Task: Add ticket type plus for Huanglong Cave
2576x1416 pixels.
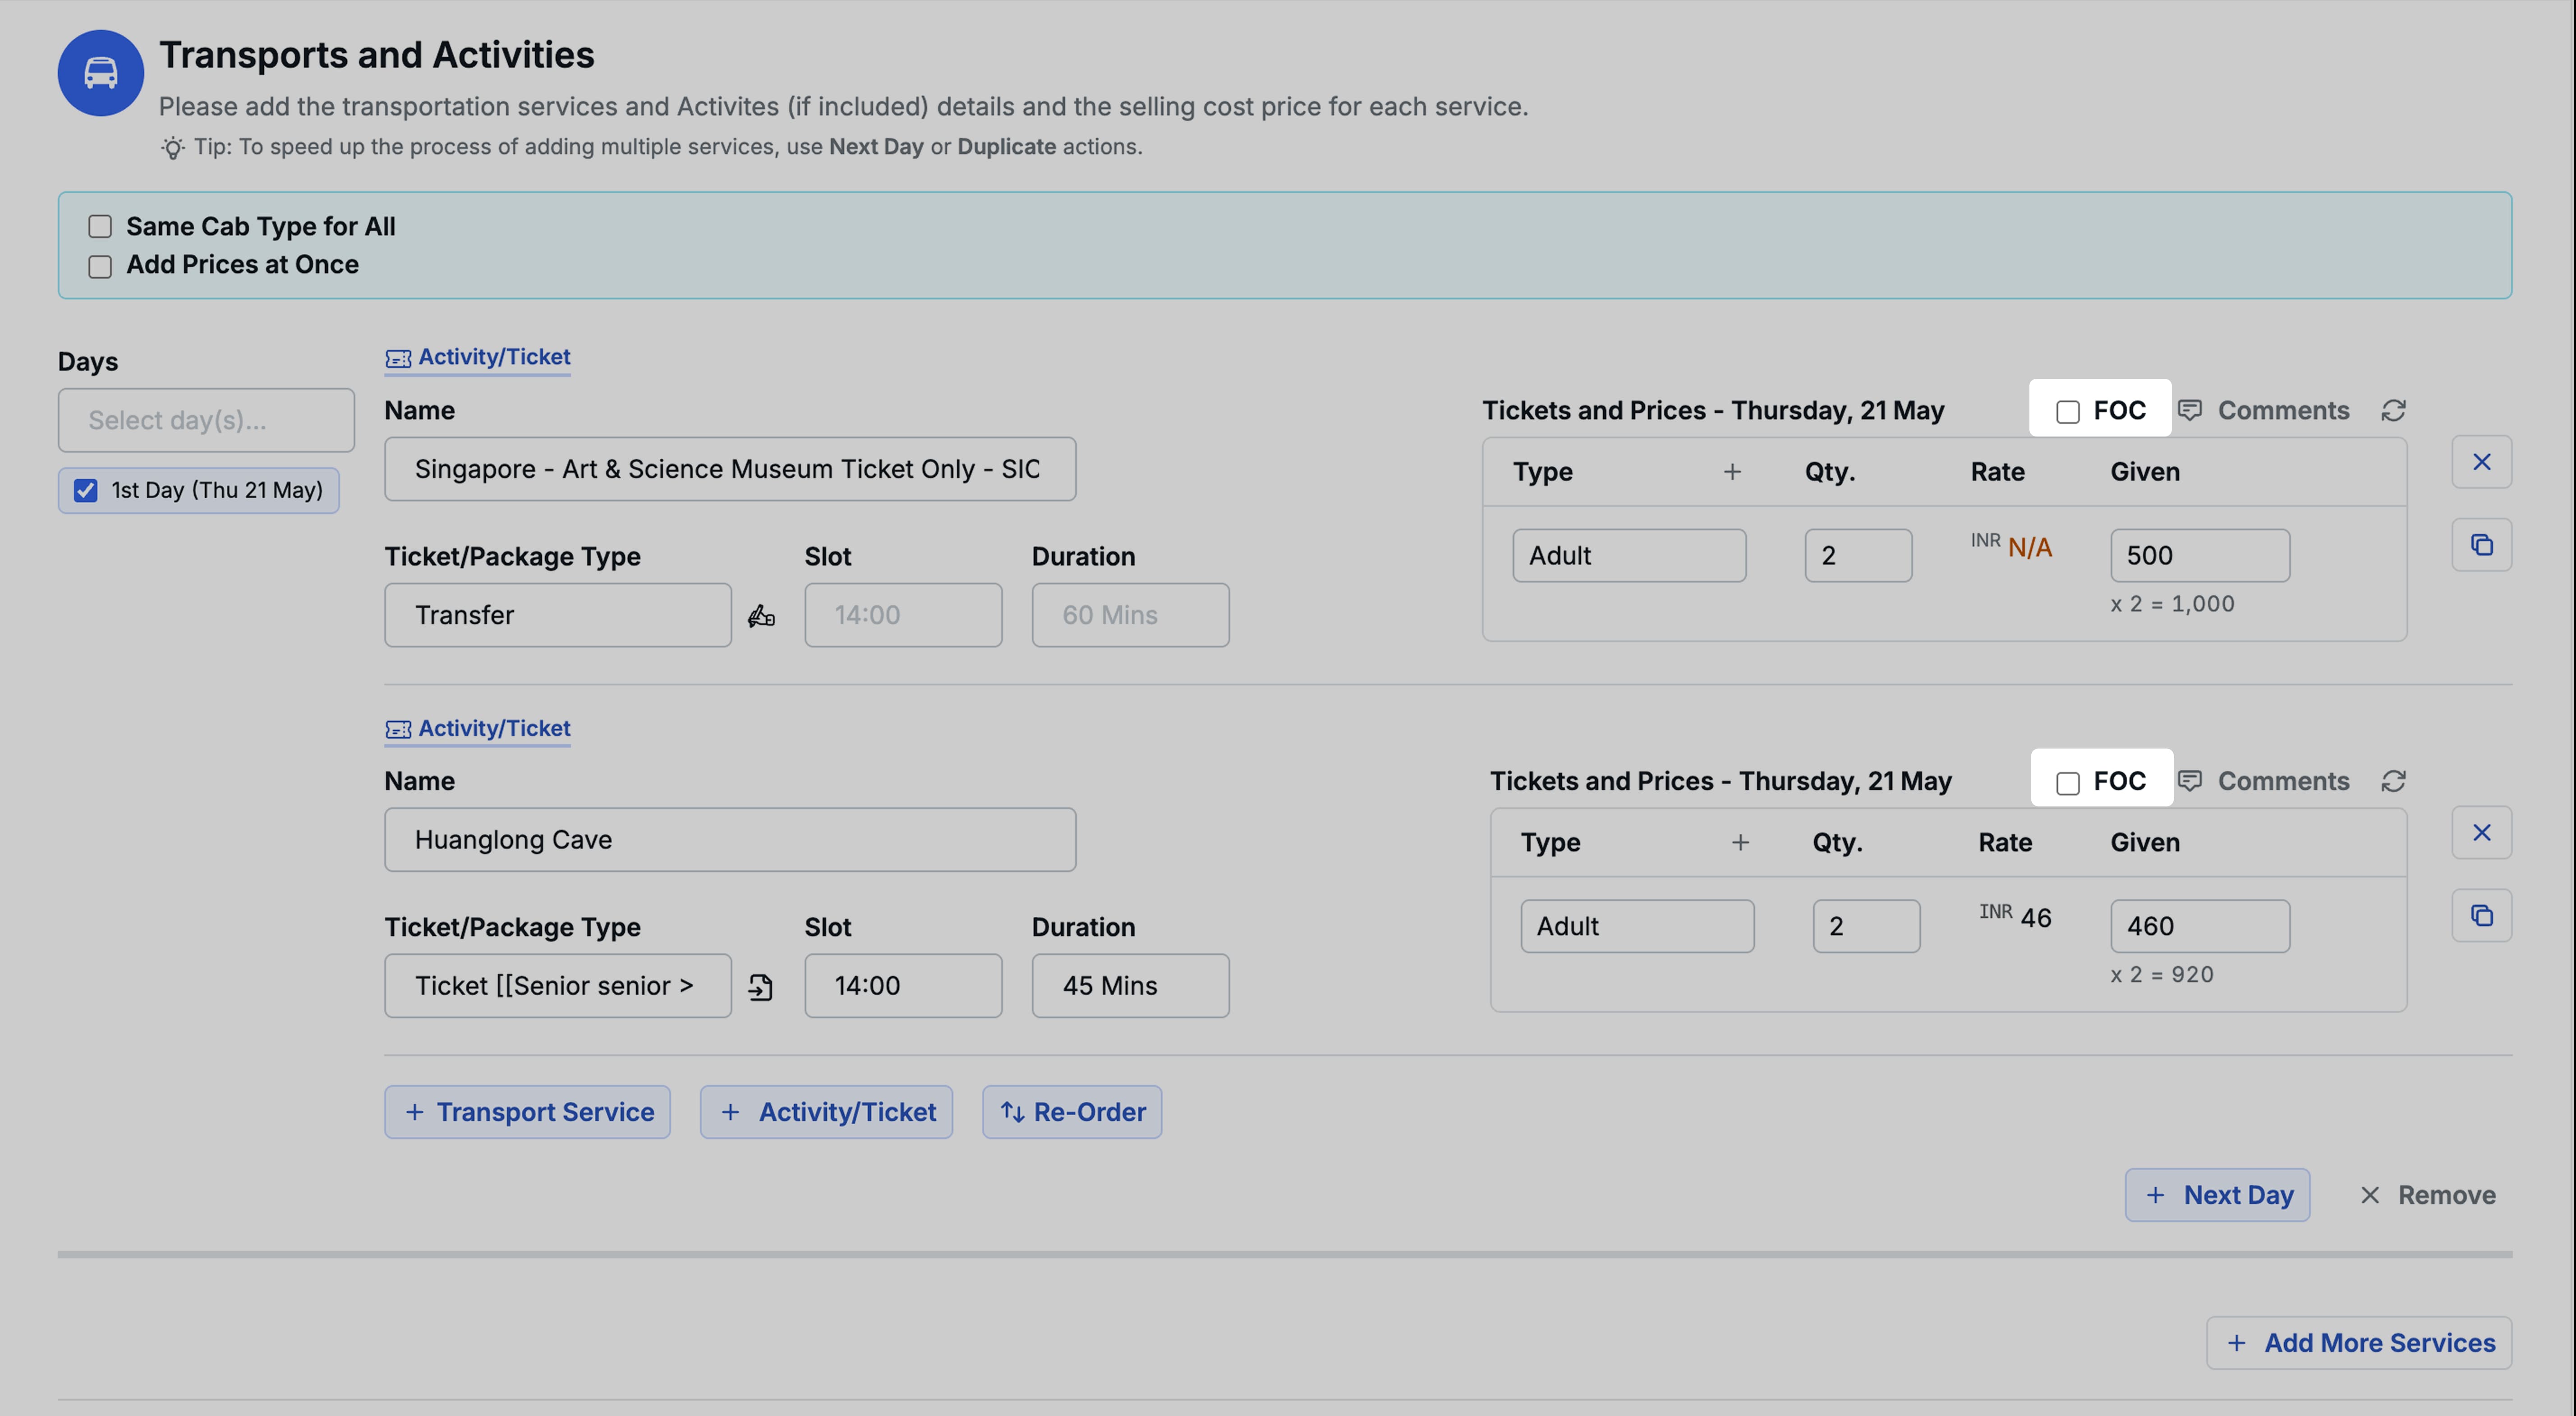Action: [x=1740, y=843]
